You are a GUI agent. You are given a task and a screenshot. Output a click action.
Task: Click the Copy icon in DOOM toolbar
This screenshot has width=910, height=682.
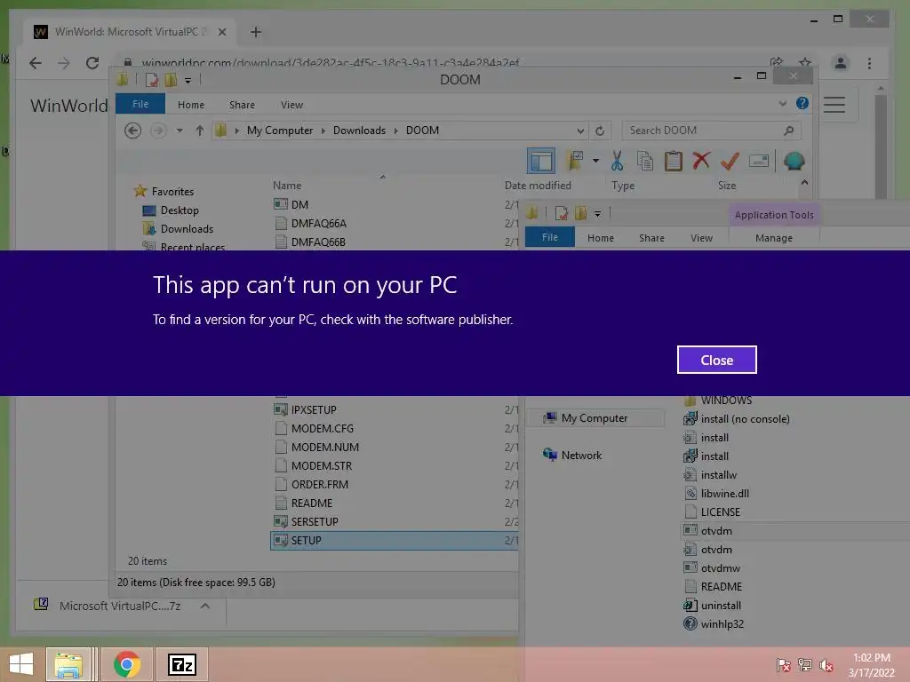pyautogui.click(x=645, y=161)
